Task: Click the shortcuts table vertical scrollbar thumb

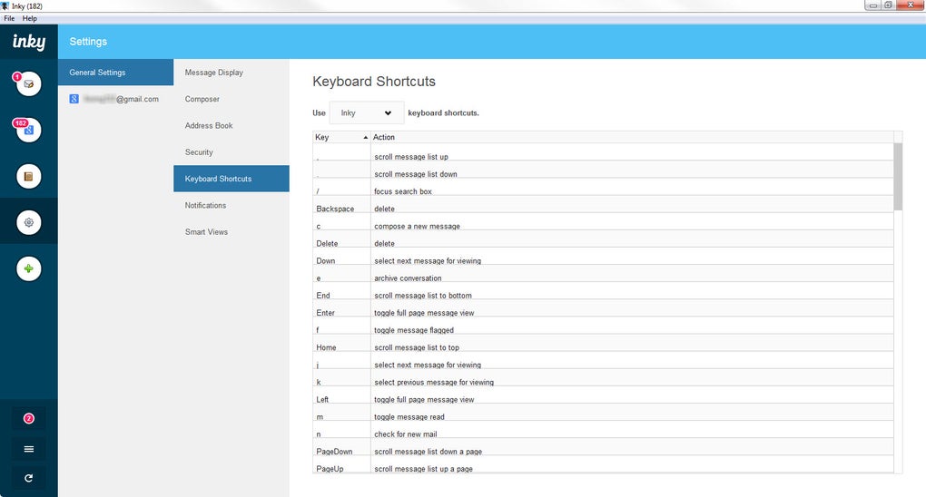Action: [x=898, y=176]
